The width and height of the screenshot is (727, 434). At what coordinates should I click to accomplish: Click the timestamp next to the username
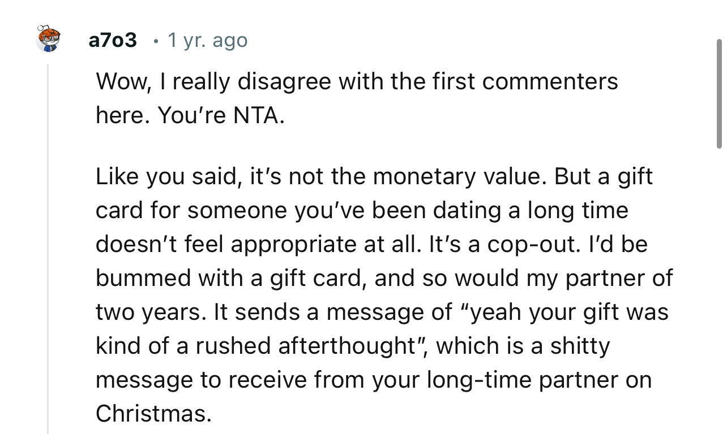tap(207, 40)
